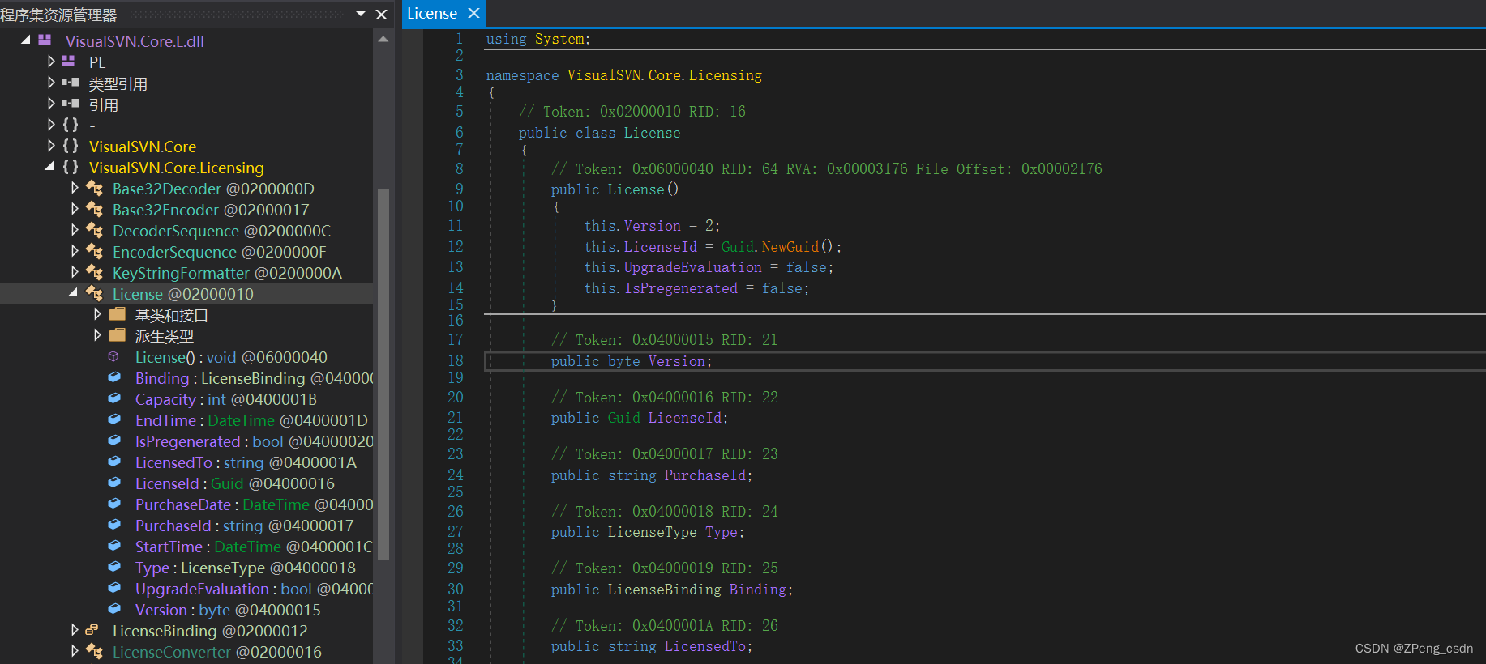Click the License() constructor method icon

[113, 357]
